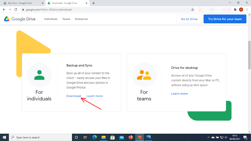Learn more about Backup and Sync
This screenshot has width=251, height=141.
pyautogui.click(x=95, y=96)
